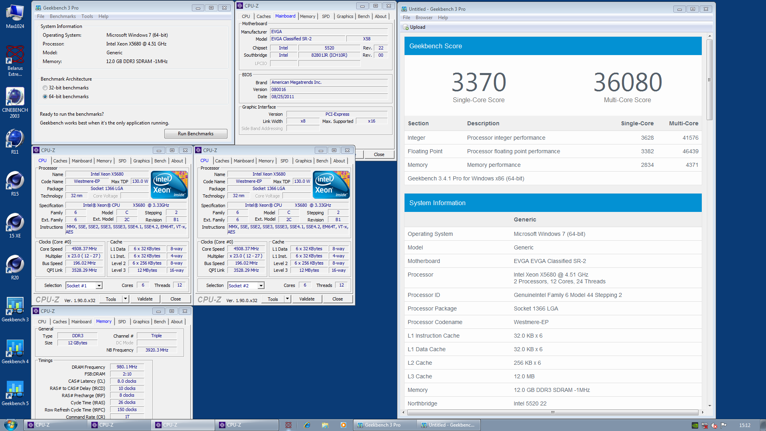Screen dimensions: 766x431
Task: Open SPD tab in Memory CPU-Z window
Action: pos(122,322)
